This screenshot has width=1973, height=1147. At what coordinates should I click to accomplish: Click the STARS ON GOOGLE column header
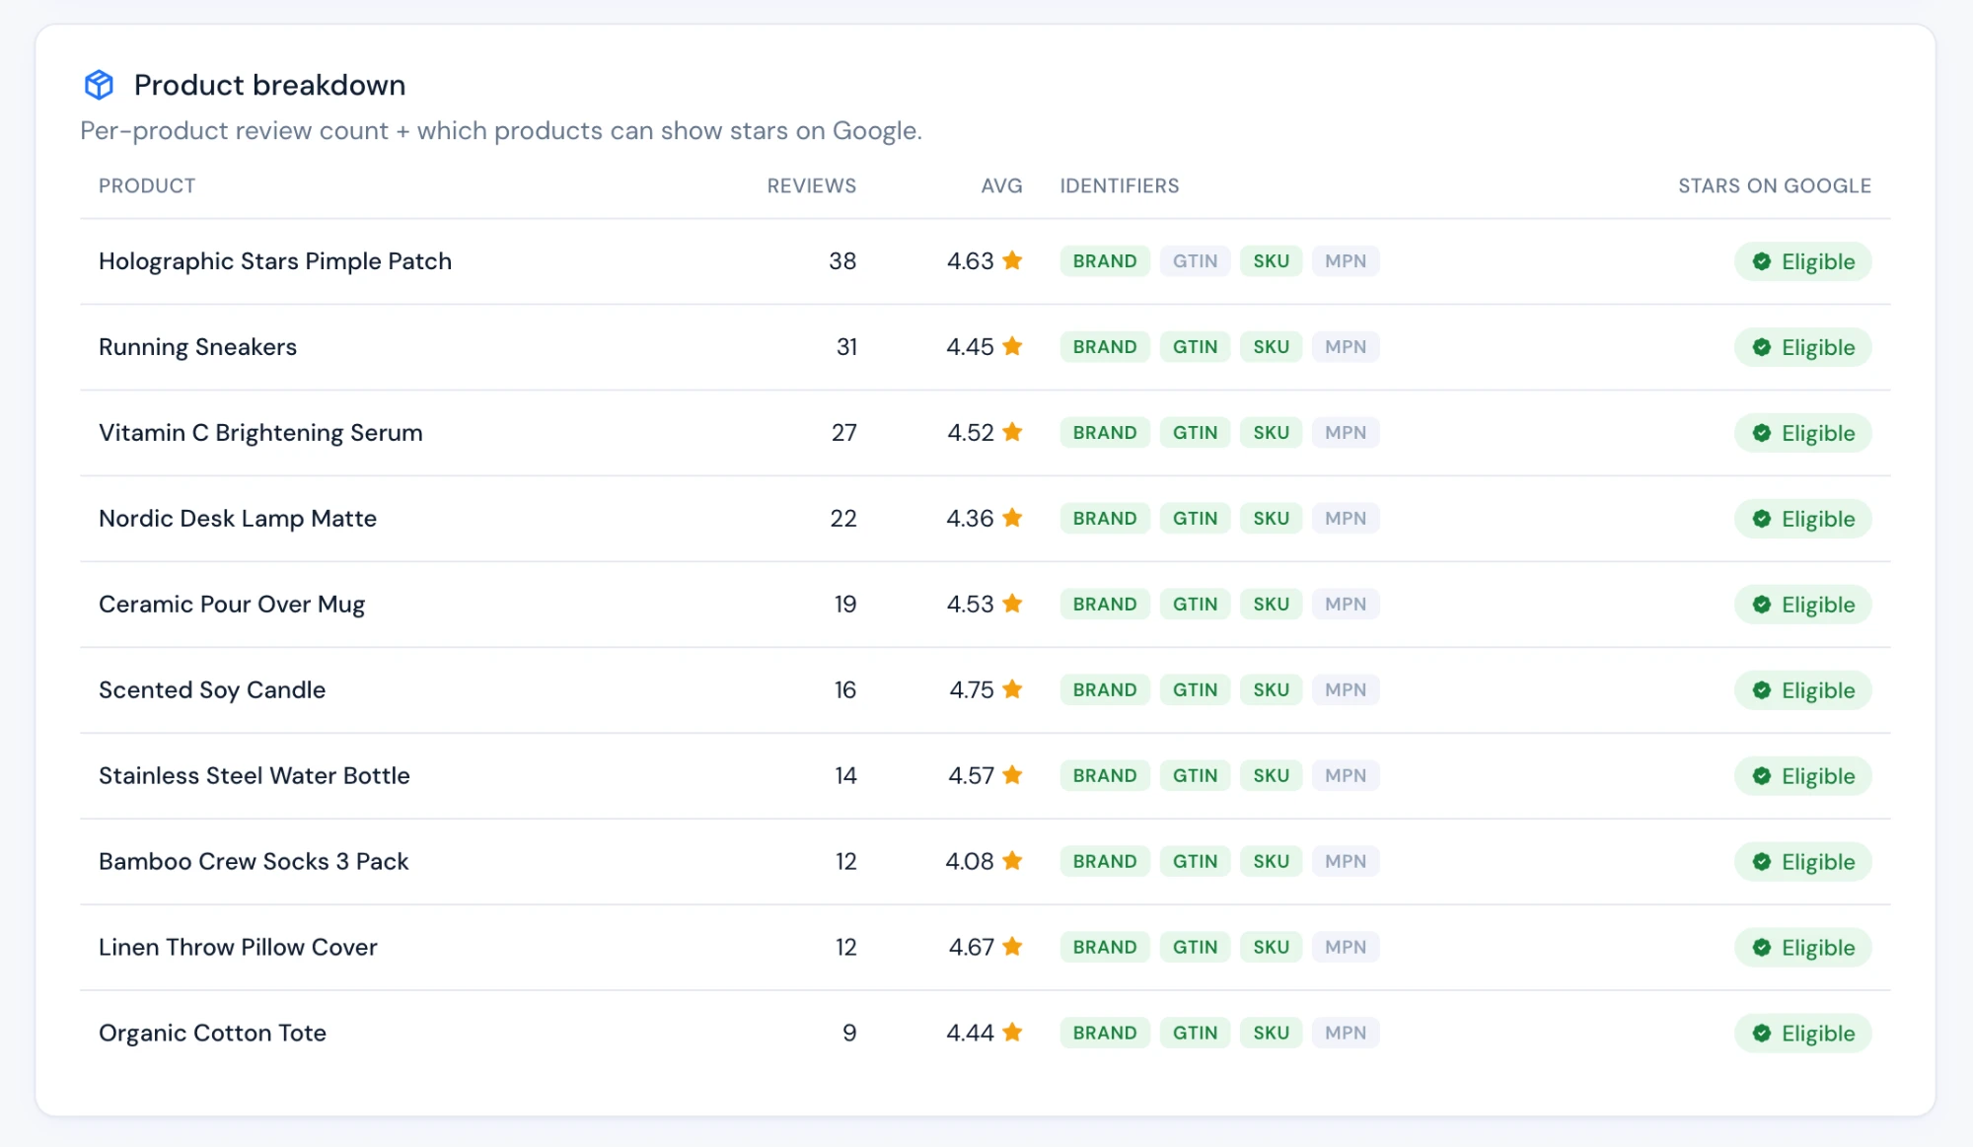pyautogui.click(x=1775, y=185)
